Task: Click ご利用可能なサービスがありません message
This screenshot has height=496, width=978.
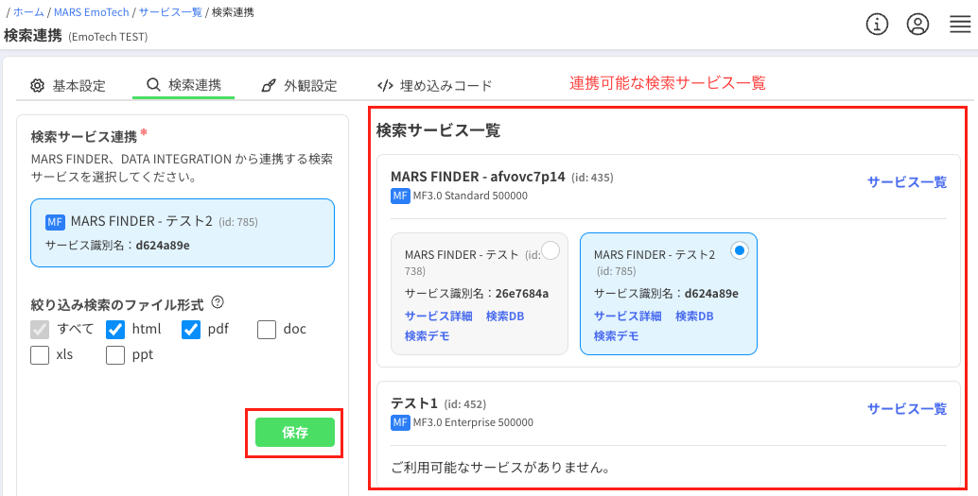Action: coord(500,467)
